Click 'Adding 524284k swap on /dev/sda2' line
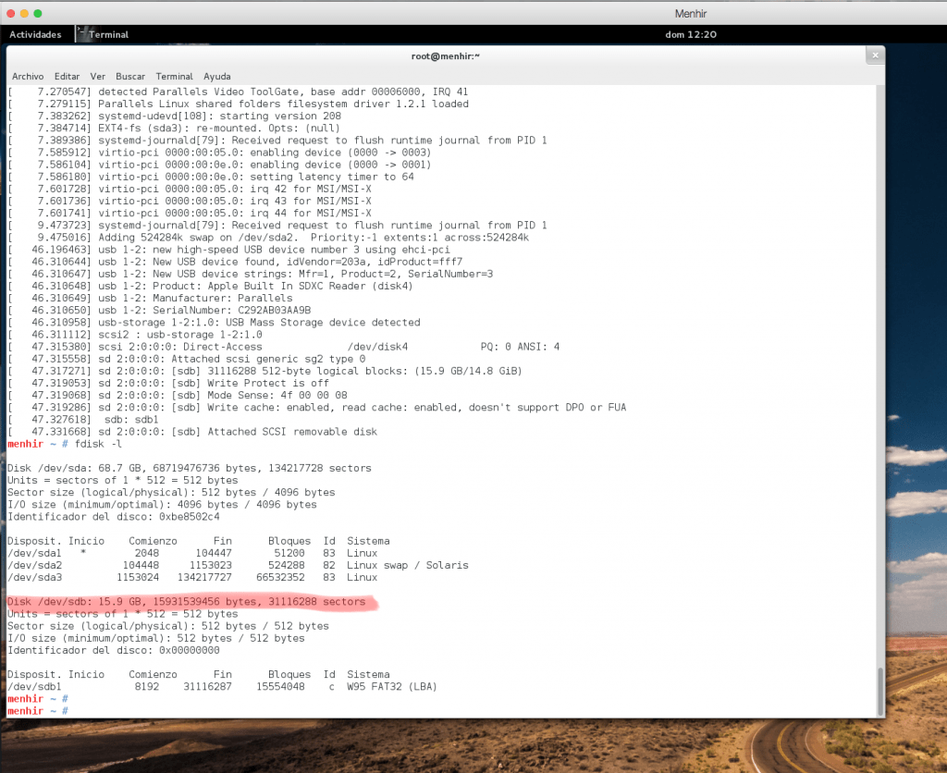 pyautogui.click(x=268, y=238)
